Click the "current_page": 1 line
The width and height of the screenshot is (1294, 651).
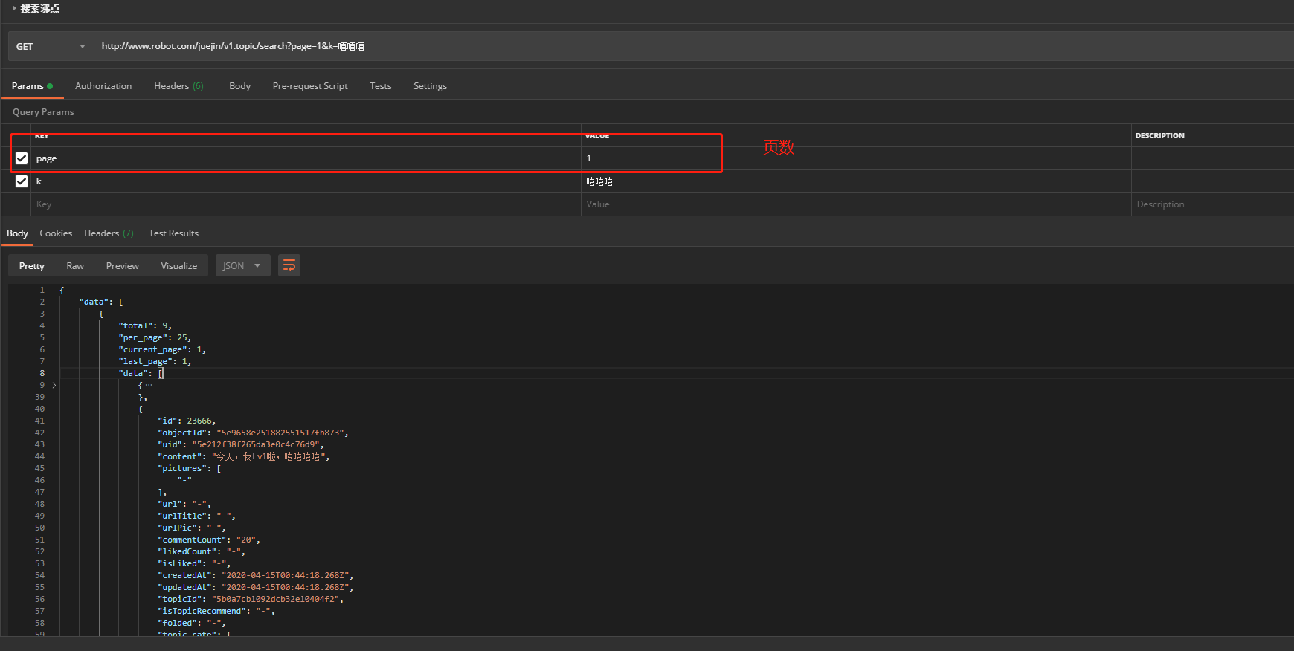tap(162, 349)
